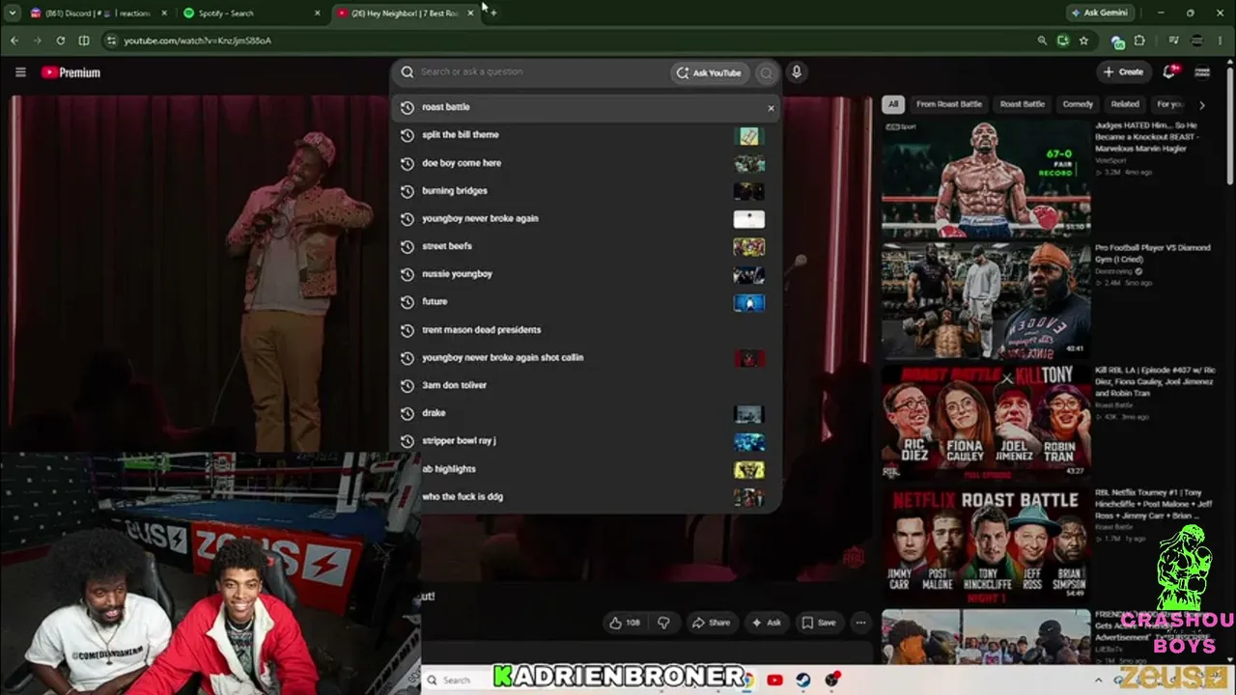The image size is (1236, 695).
Task: Choose the 'drake' search suggestion
Action: point(586,413)
